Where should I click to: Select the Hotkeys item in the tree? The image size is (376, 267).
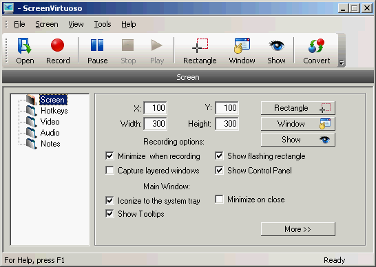54,111
